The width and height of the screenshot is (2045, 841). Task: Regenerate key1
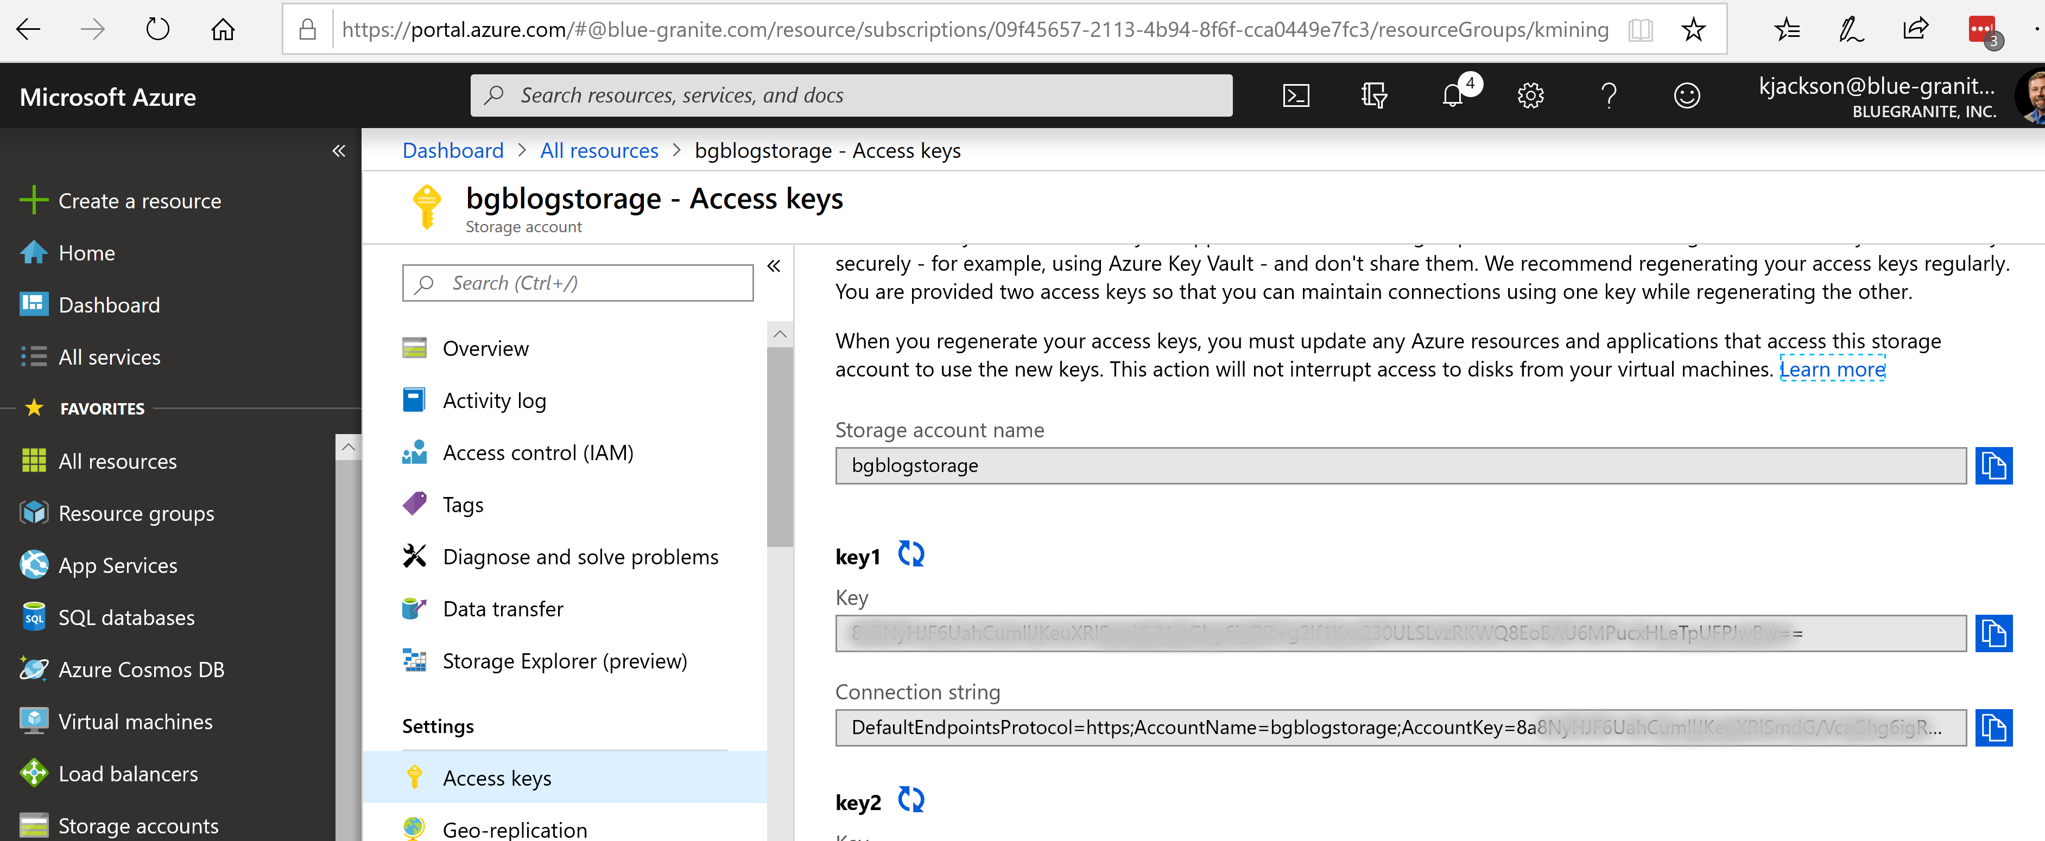(x=910, y=554)
